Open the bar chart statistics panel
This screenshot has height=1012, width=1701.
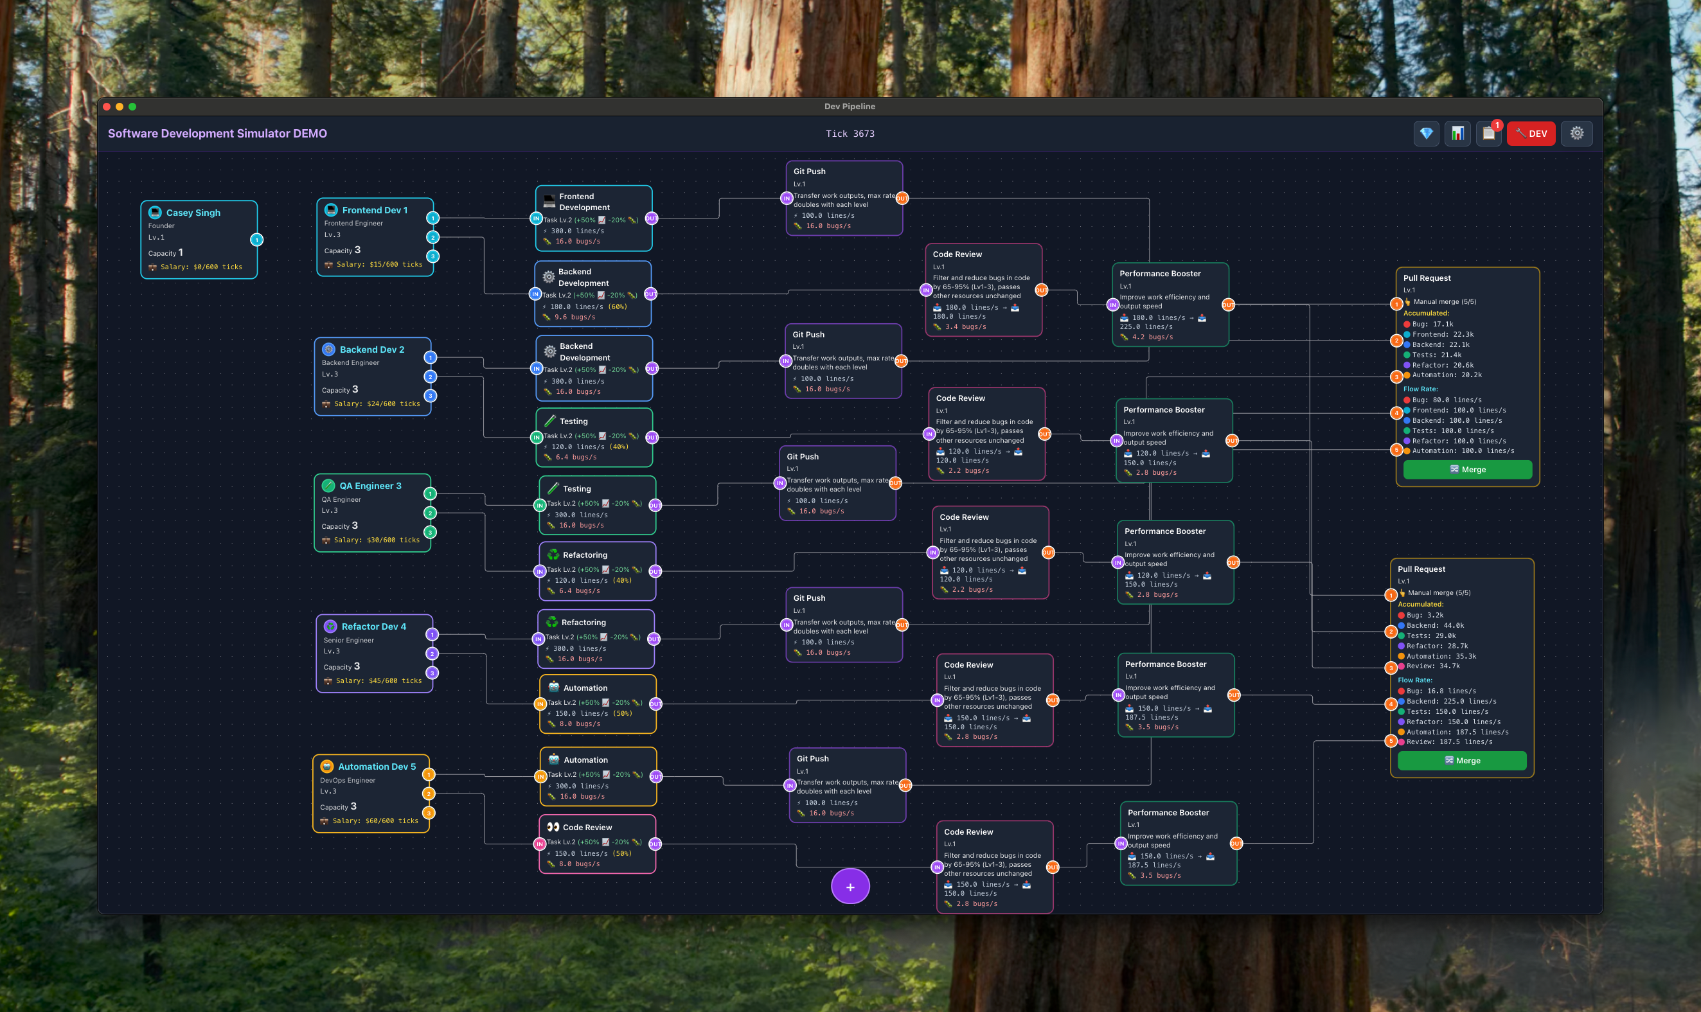tap(1457, 134)
